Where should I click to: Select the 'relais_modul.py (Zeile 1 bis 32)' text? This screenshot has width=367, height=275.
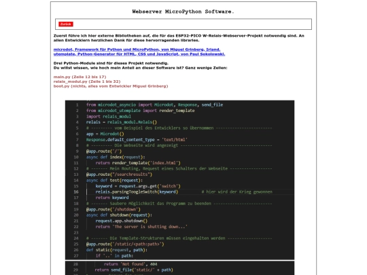[87, 81]
